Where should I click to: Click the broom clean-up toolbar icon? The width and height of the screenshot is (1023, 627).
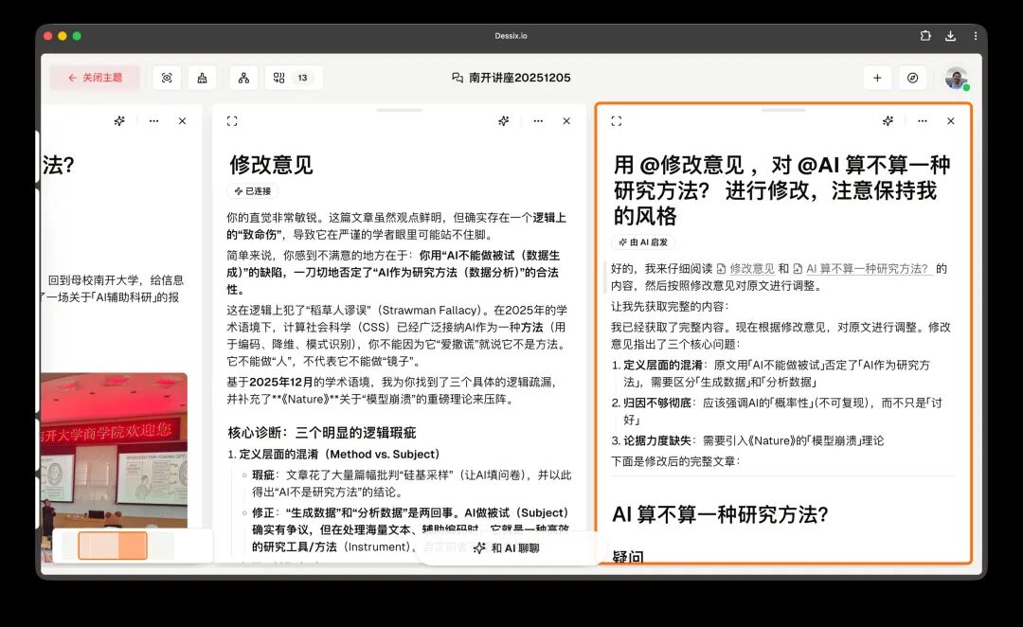point(203,78)
